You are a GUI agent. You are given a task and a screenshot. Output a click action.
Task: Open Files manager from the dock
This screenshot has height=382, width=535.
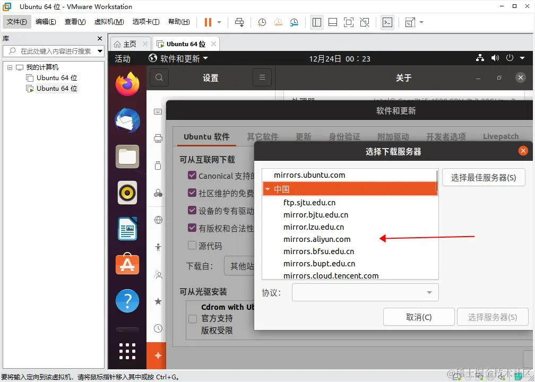pyautogui.click(x=127, y=157)
